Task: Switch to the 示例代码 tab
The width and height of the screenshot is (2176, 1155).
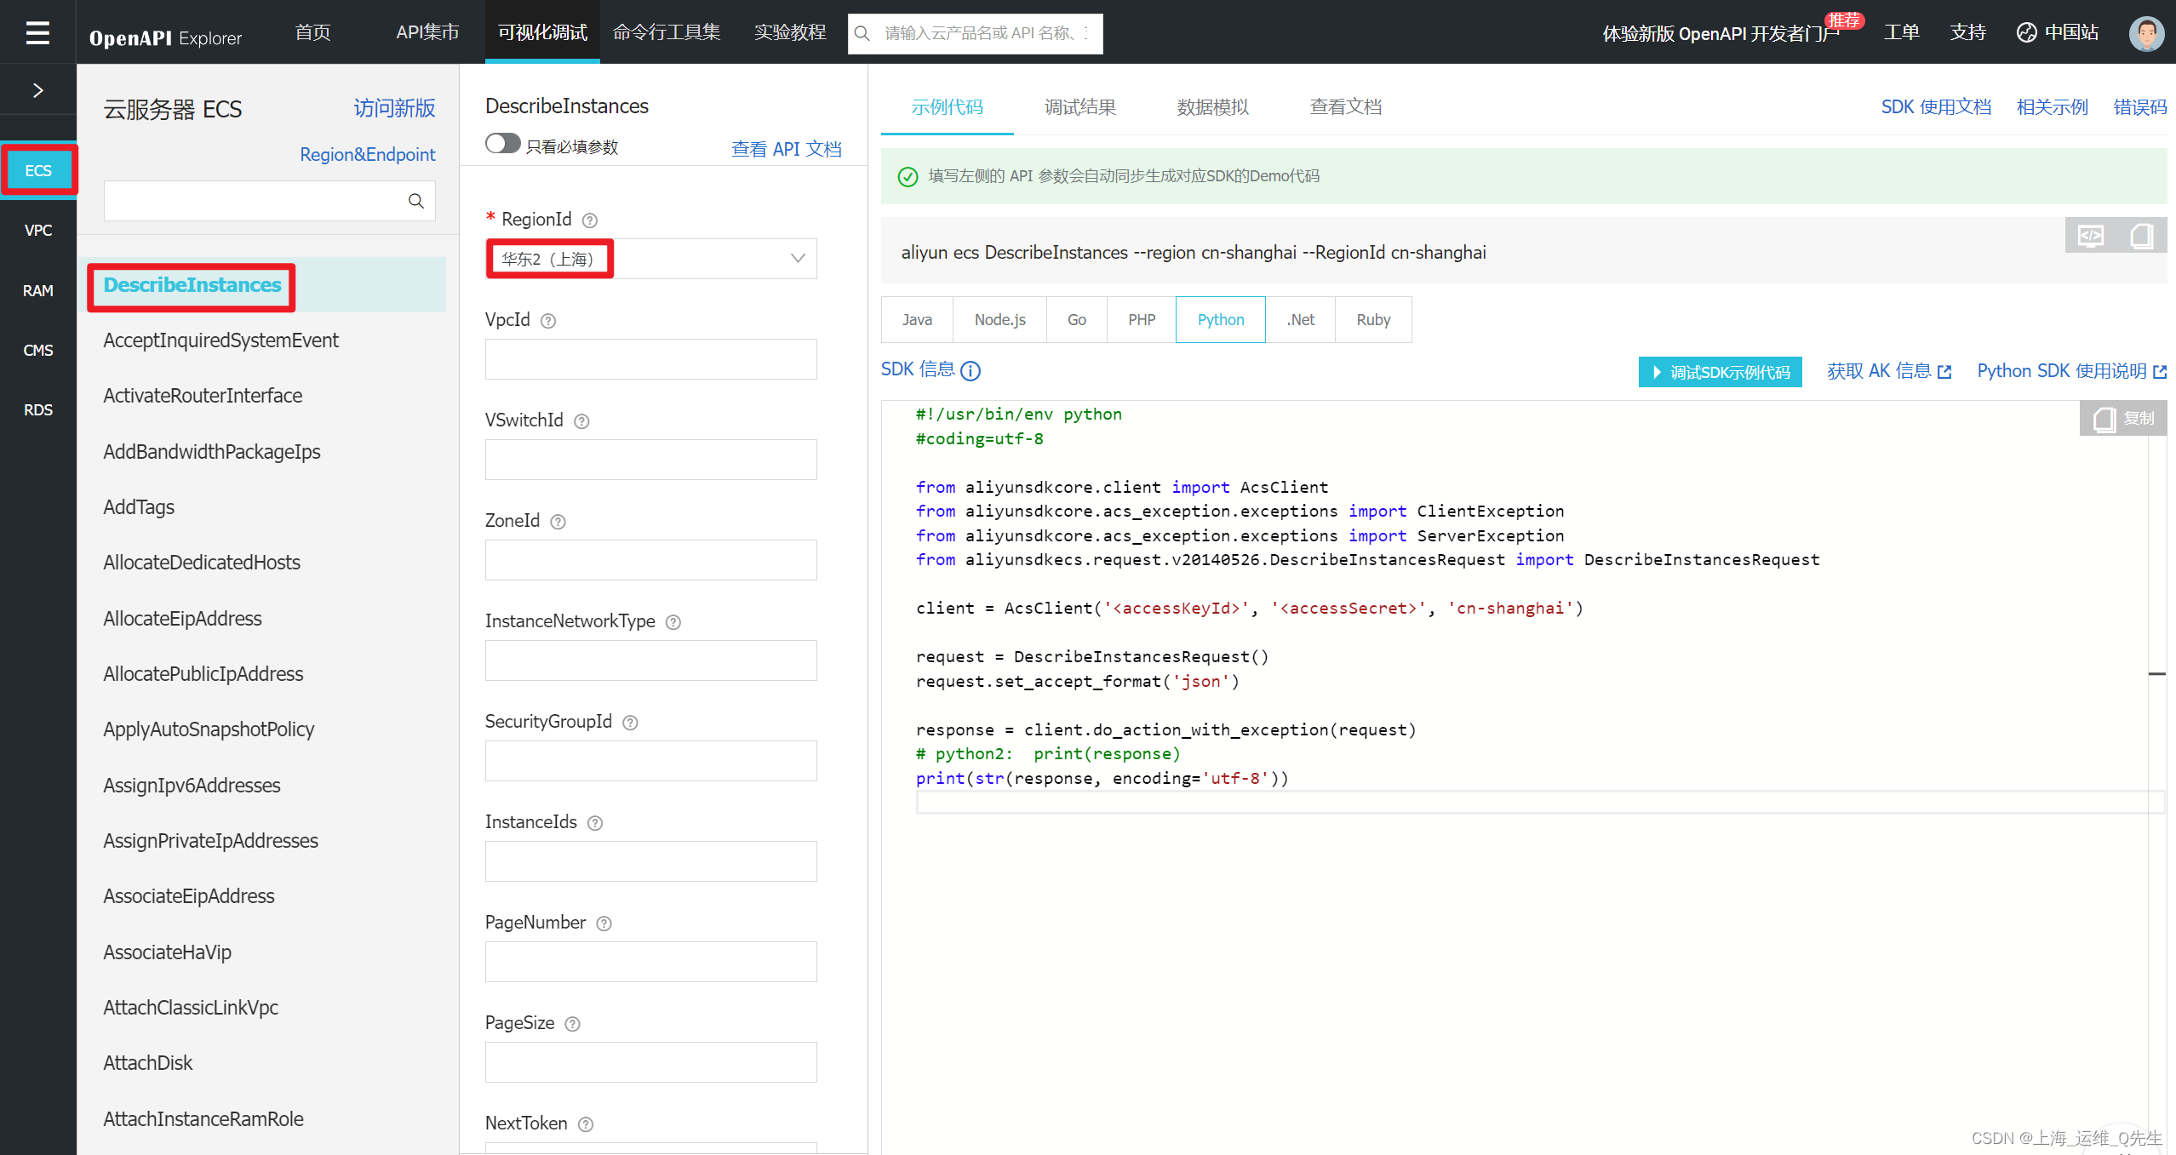Action: [x=947, y=107]
